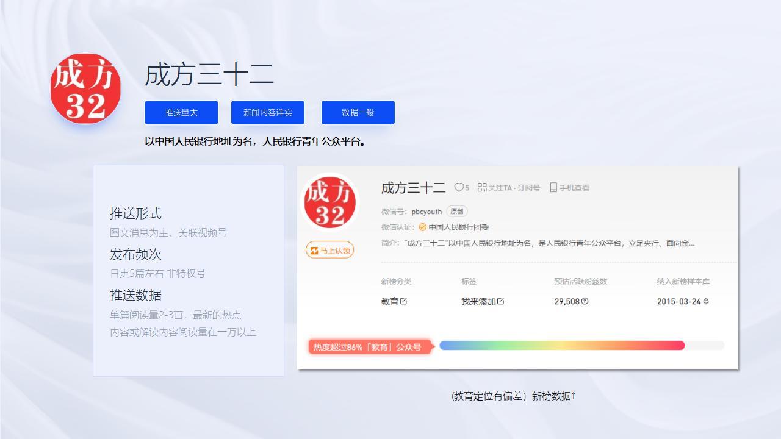Click the 简介 intro text in profile card

pos(538,243)
